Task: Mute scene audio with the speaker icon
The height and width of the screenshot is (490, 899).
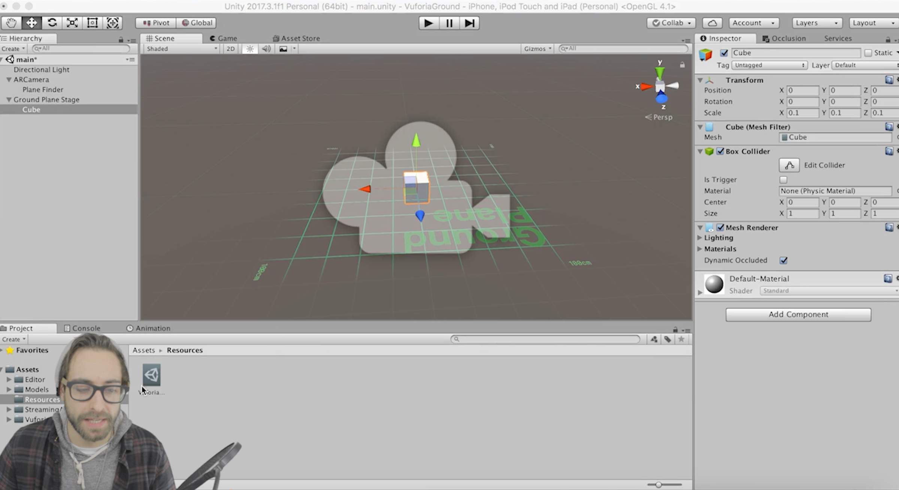Action: 266,49
